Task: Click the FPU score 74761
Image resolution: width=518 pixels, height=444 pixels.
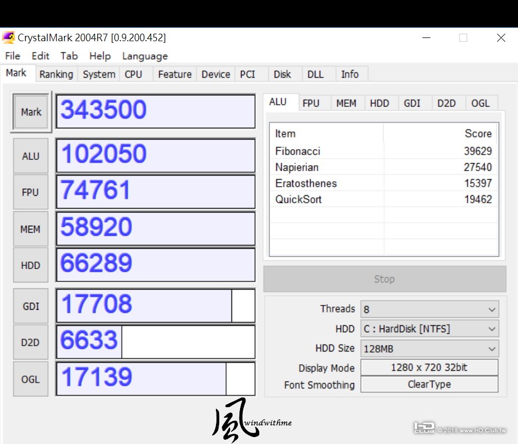Action: [156, 192]
